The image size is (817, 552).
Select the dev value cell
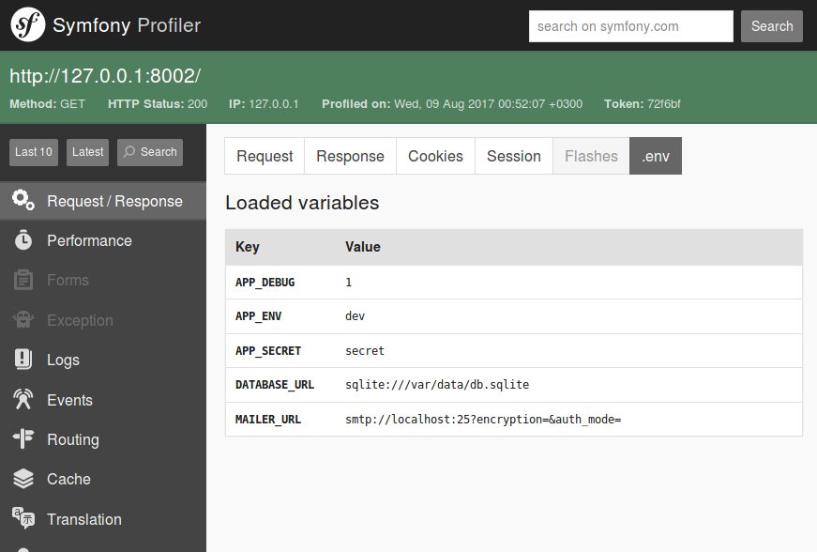click(x=355, y=316)
